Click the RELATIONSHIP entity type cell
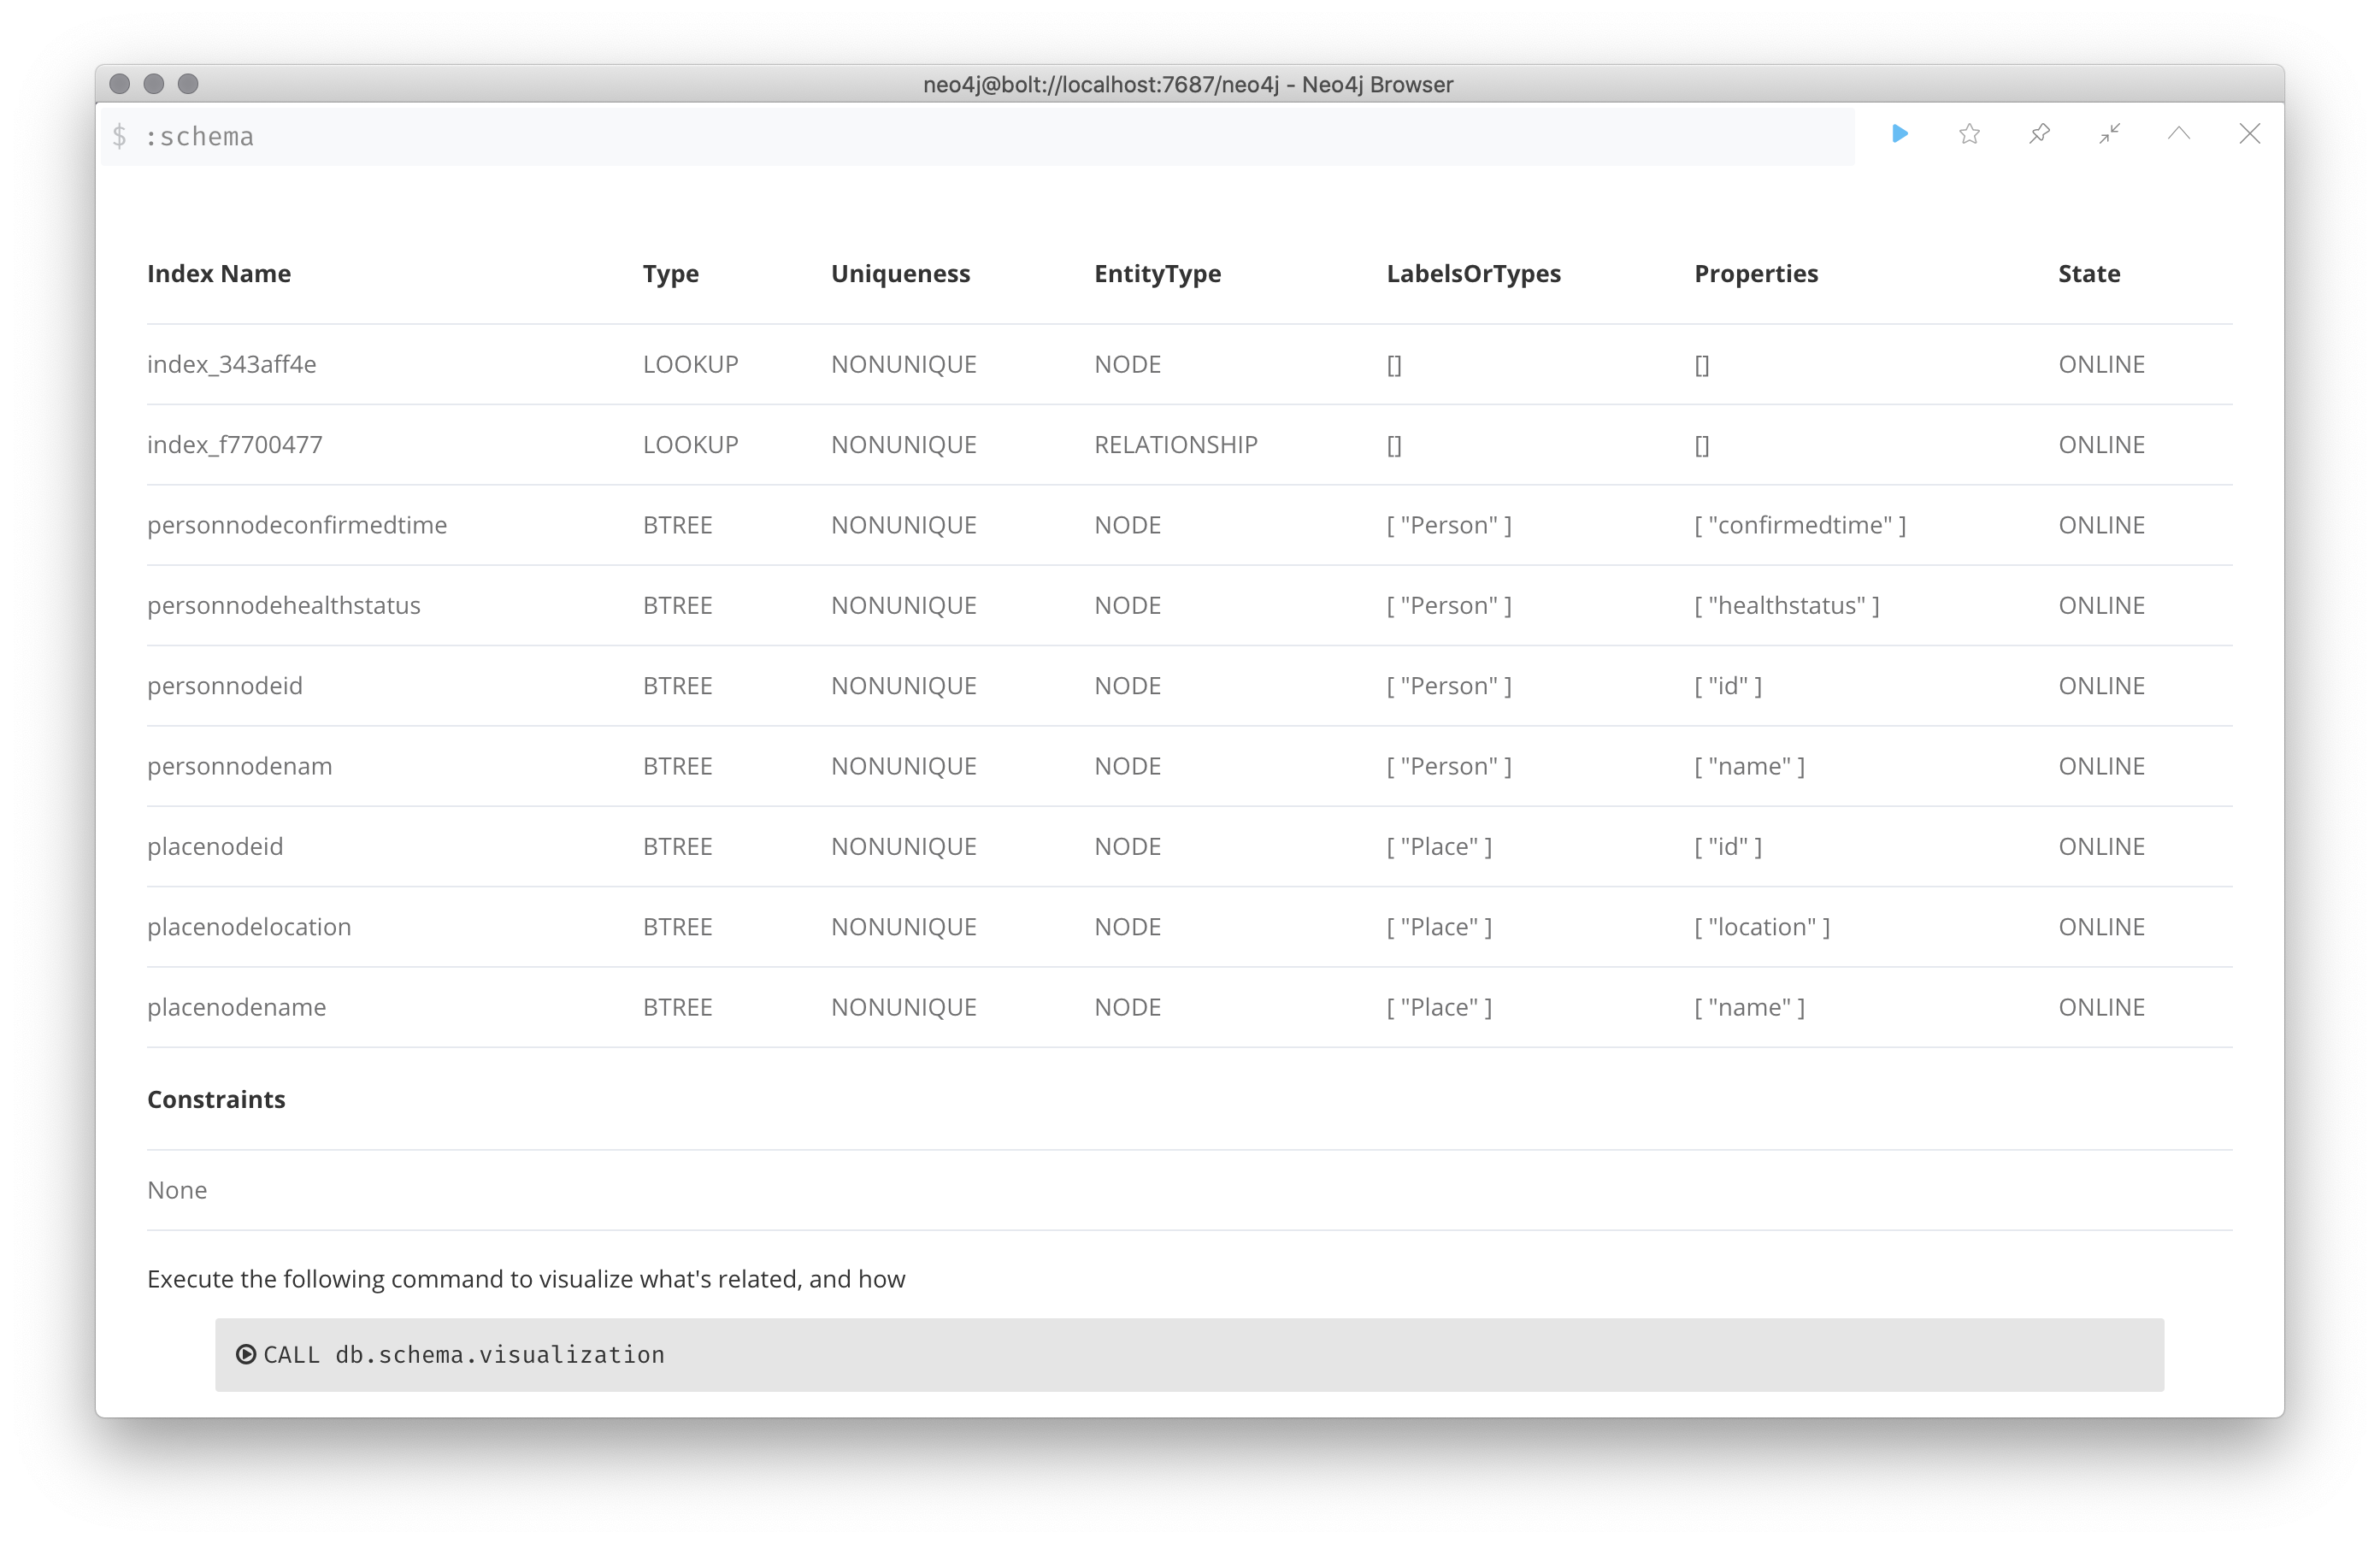This screenshot has width=2380, height=1544. (1175, 445)
